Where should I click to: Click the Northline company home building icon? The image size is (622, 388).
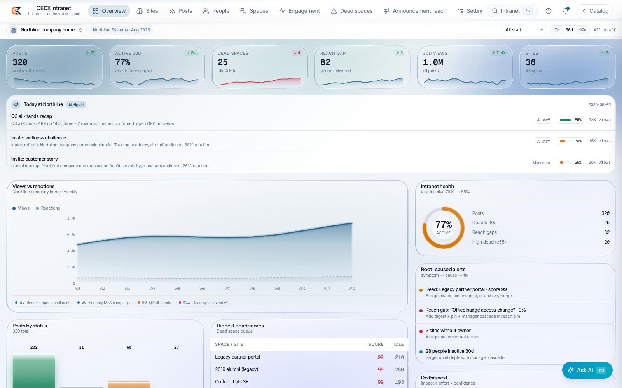[x=14, y=30]
